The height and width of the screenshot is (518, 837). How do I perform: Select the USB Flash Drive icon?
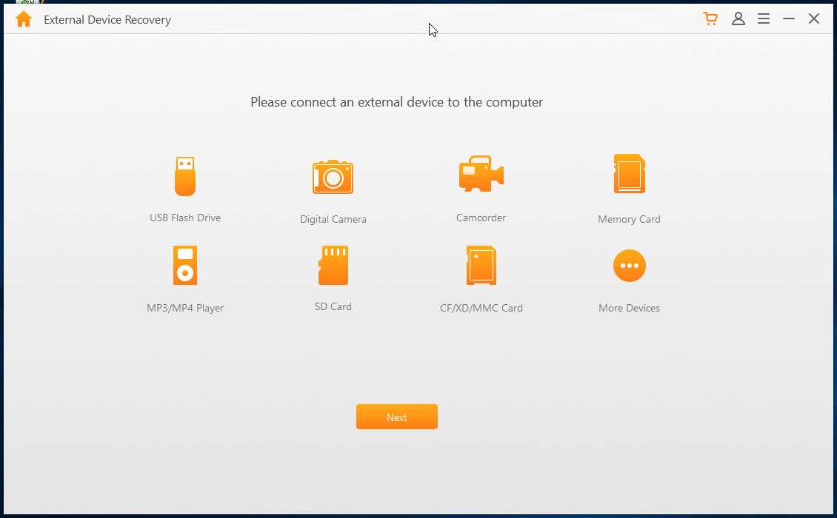click(x=185, y=176)
